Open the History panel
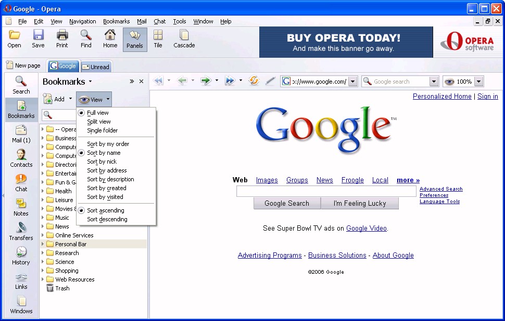The width and height of the screenshot is (505, 321). click(21, 256)
